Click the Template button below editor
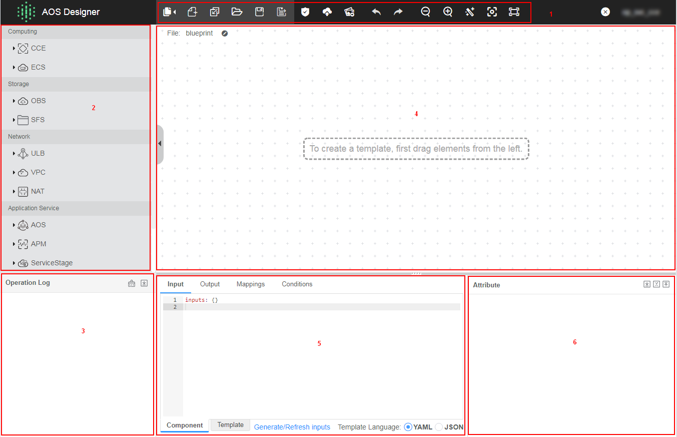 click(230, 425)
